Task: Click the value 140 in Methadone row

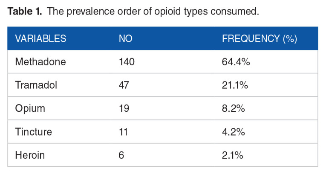Action: (127, 62)
